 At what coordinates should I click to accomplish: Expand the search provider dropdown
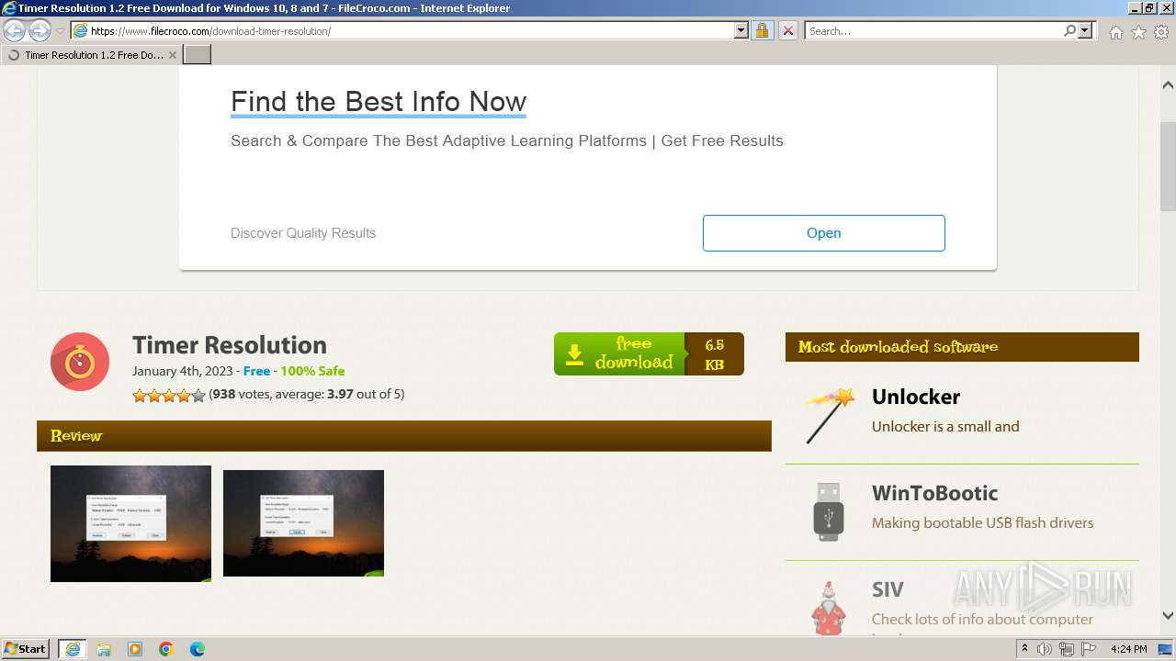click(1085, 30)
